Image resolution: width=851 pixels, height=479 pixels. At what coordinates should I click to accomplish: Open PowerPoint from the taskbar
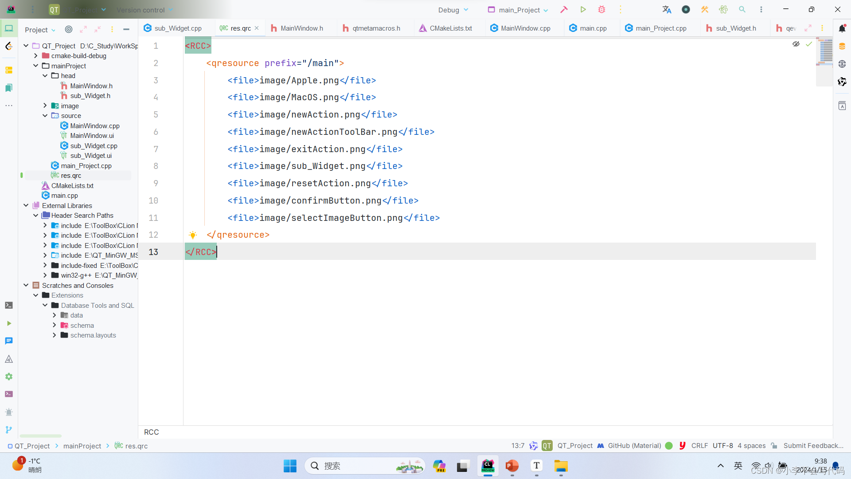coord(512,466)
